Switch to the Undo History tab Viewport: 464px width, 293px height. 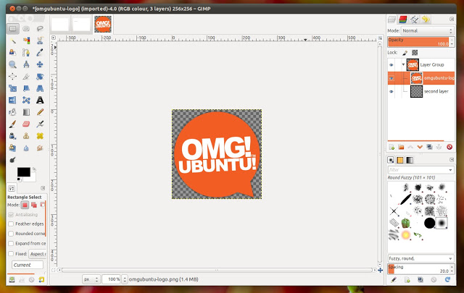426,20
